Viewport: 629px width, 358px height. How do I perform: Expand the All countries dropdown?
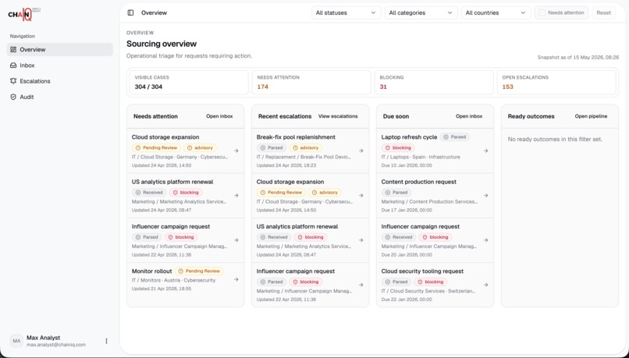coord(496,12)
